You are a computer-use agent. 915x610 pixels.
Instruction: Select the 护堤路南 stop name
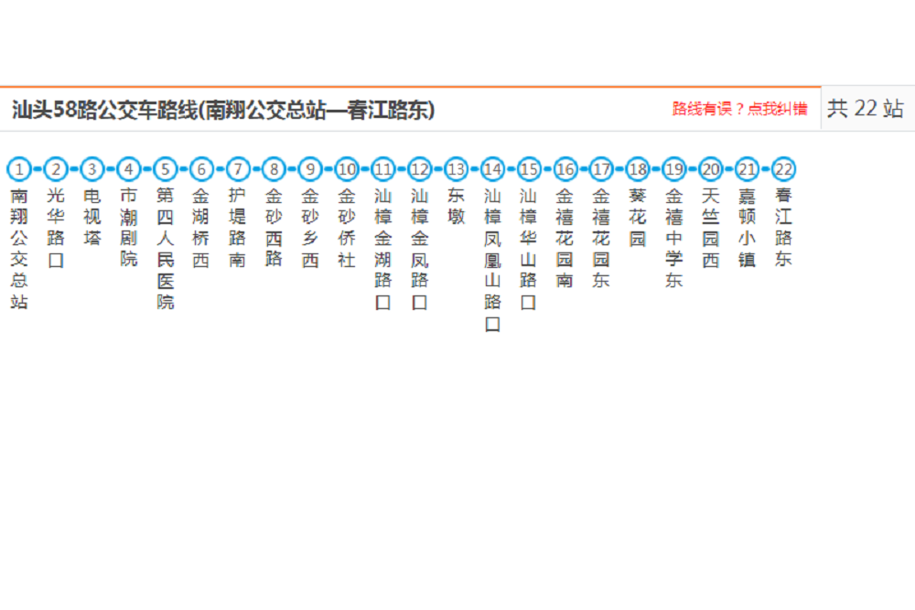[x=238, y=228]
